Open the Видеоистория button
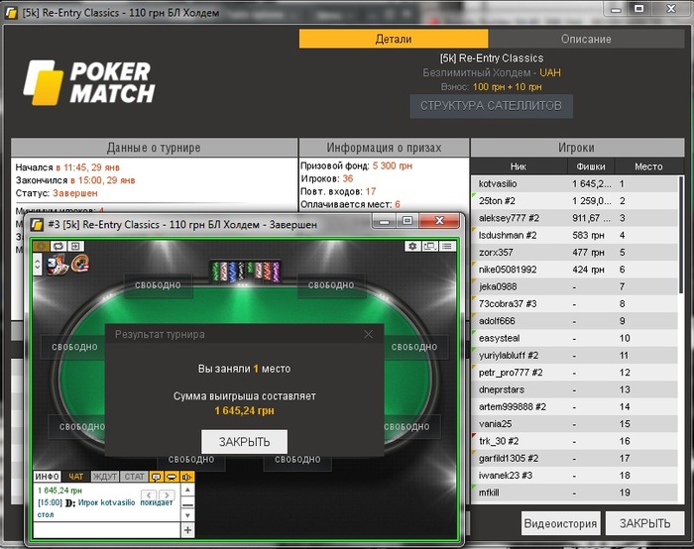 point(560,523)
